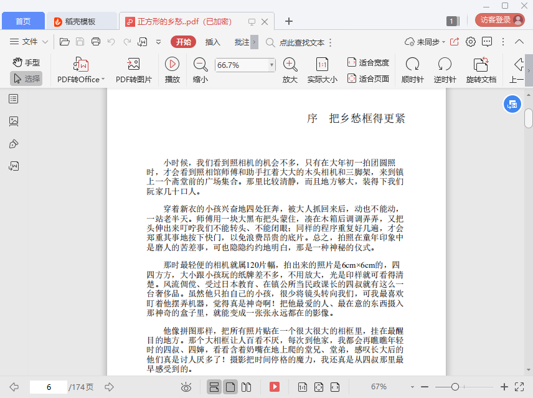The height and width of the screenshot is (398, 533).
Task: Open the 开始 ribbon tab
Action: [x=183, y=42]
